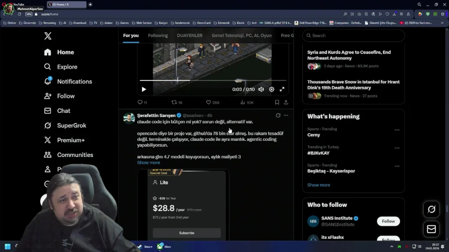Mute the video with speaker icon

pos(261,89)
